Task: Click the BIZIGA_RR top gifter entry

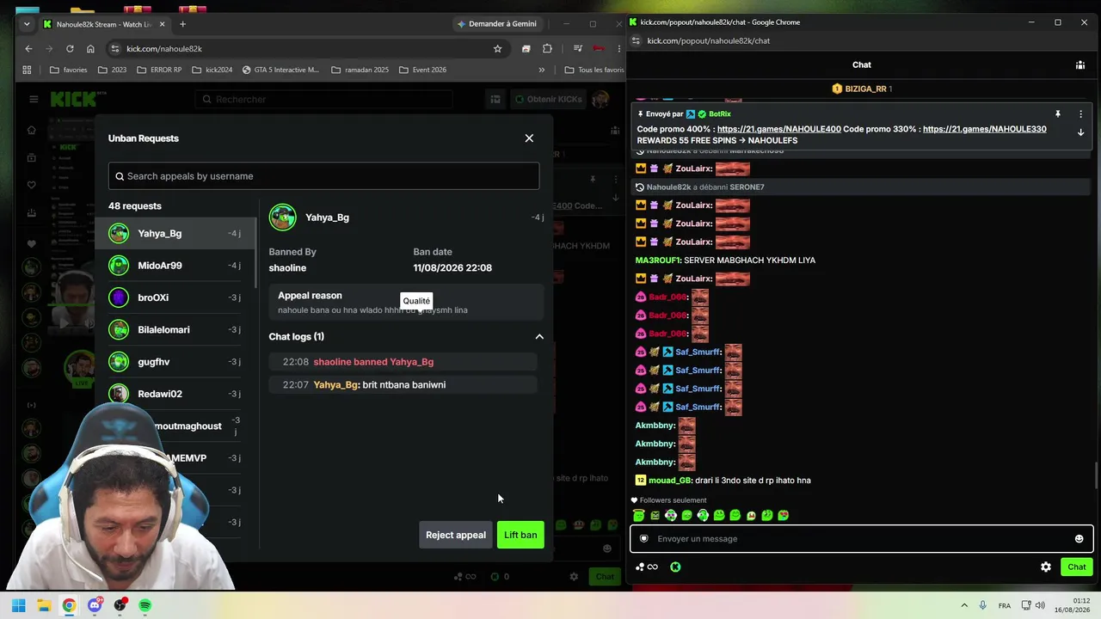Action: tap(861, 89)
